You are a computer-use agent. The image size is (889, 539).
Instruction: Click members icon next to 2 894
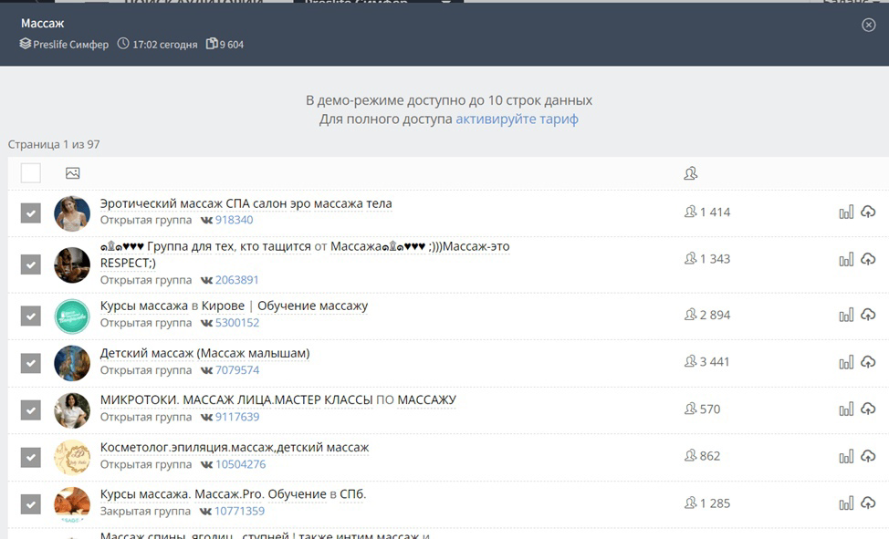pyautogui.click(x=691, y=315)
